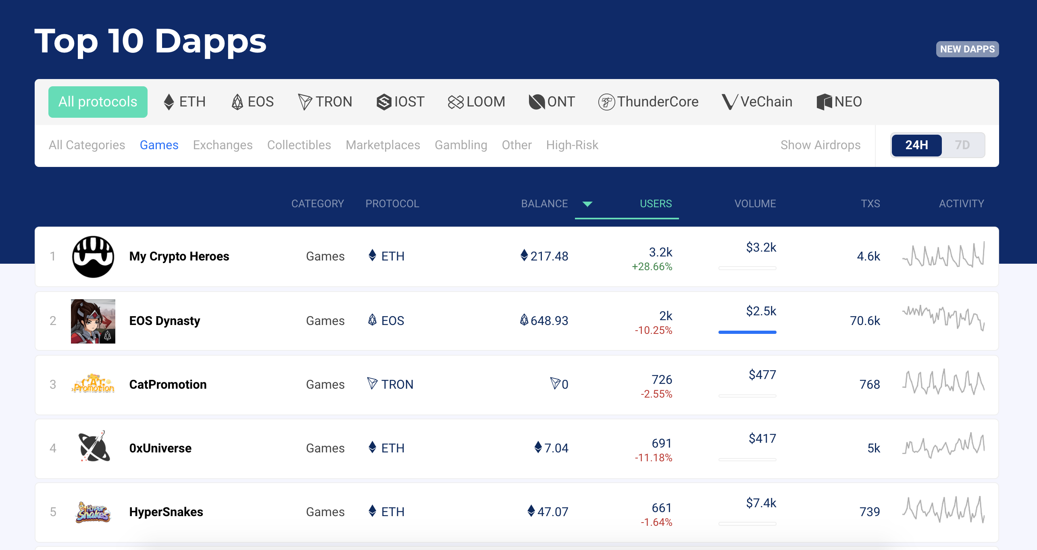
Task: Click the 70.6k transactions value
Action: point(865,321)
